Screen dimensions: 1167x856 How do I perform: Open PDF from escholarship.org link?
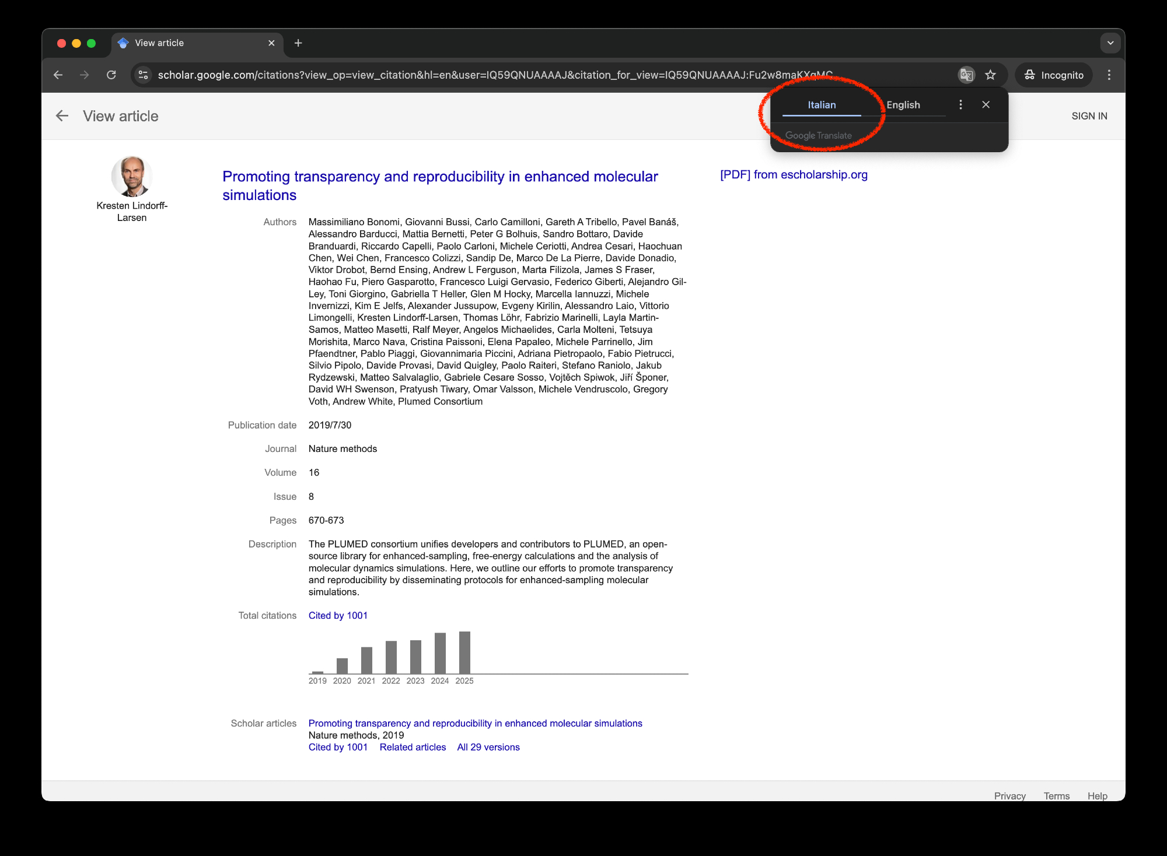point(794,175)
